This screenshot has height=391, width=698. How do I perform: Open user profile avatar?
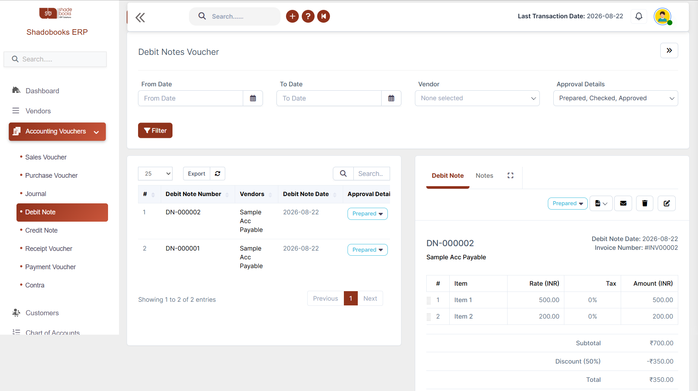(662, 16)
